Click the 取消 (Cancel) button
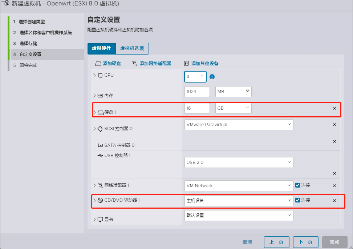The image size is (353, 249). (247, 242)
